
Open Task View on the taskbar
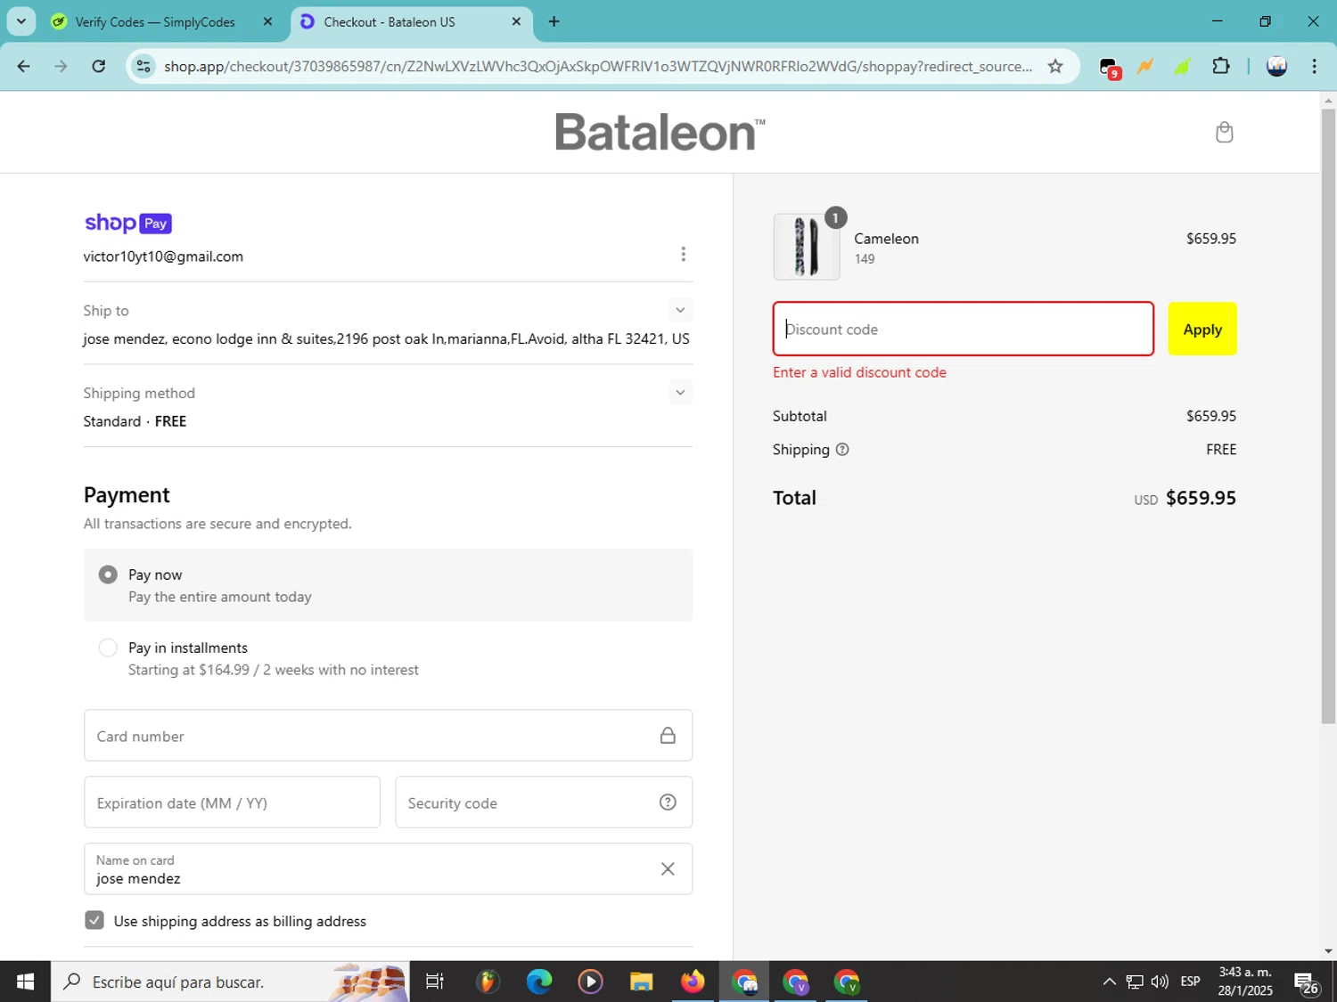click(x=435, y=982)
